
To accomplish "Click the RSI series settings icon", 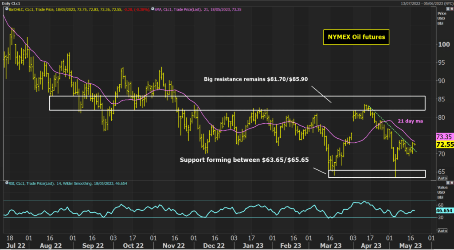I will pos(6,184).
